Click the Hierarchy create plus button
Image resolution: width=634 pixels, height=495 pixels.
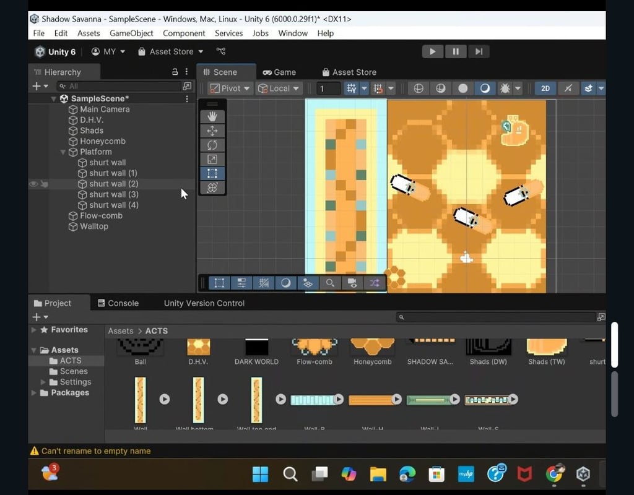pyautogui.click(x=40, y=86)
